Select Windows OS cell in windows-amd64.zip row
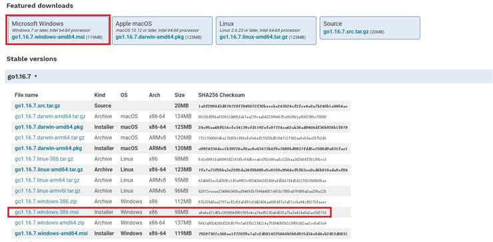The height and width of the screenshot is (242, 493). [131, 223]
